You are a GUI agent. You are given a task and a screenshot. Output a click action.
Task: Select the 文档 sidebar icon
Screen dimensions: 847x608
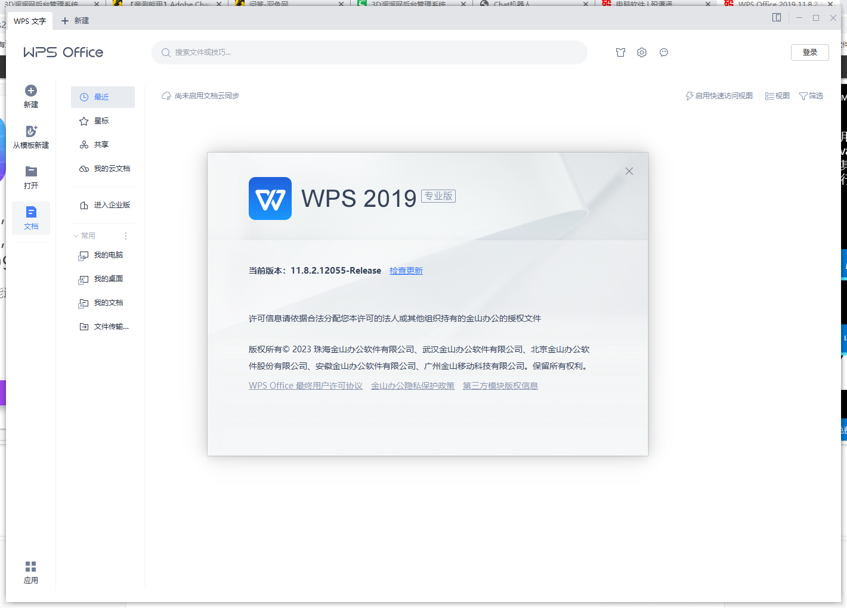pyautogui.click(x=31, y=212)
